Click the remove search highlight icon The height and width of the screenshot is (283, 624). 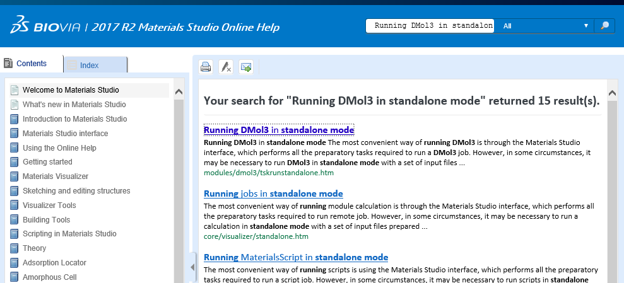point(225,67)
